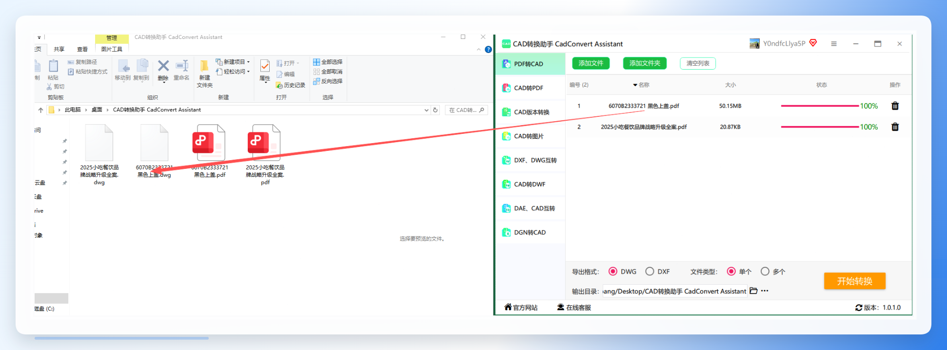Go up one folder level arrow
This screenshot has width=947, height=350.
coord(40,110)
